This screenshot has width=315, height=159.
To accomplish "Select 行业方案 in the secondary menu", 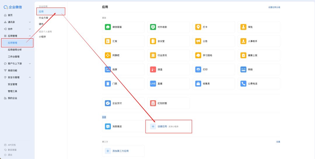I will tap(44, 18).
